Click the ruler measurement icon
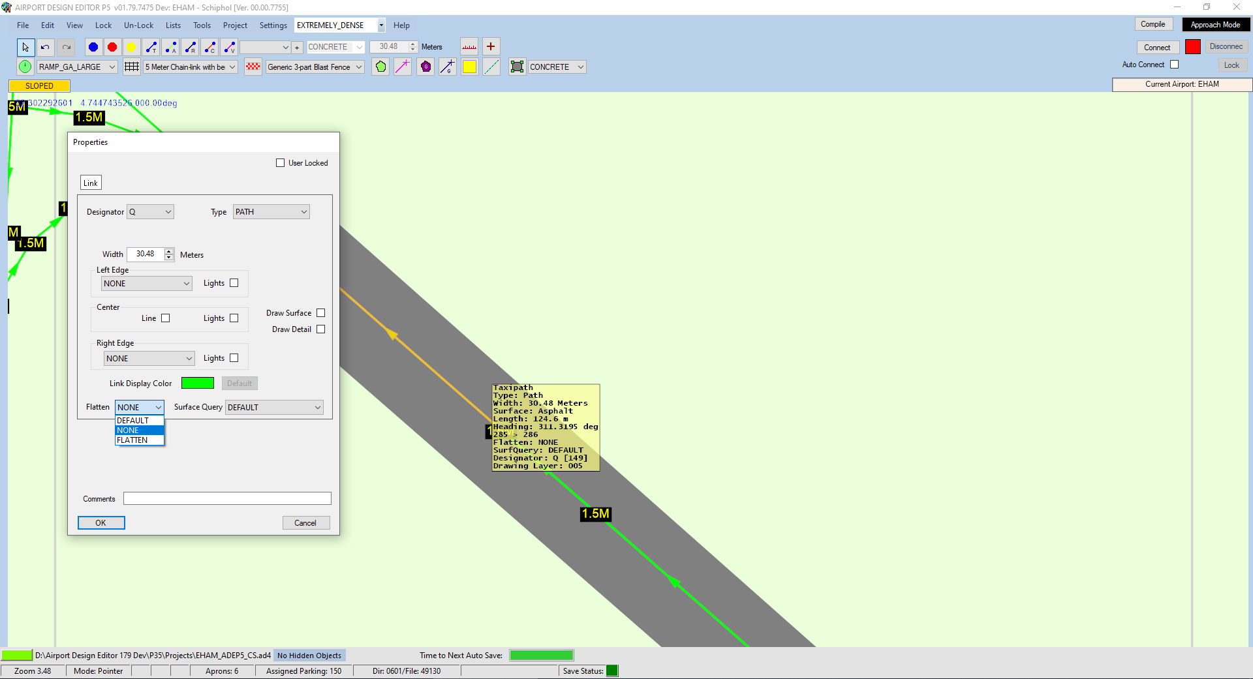Screen dimensions: 1253x679 pyautogui.click(x=469, y=47)
